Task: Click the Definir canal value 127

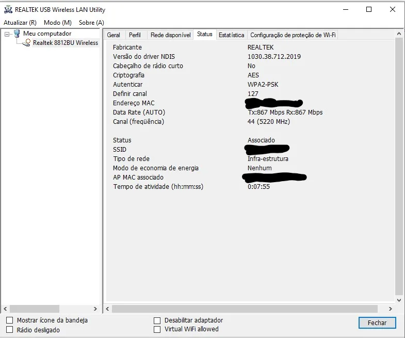Action: pos(253,94)
